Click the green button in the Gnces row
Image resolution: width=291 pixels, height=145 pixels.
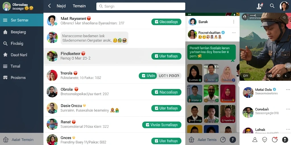(166, 141)
